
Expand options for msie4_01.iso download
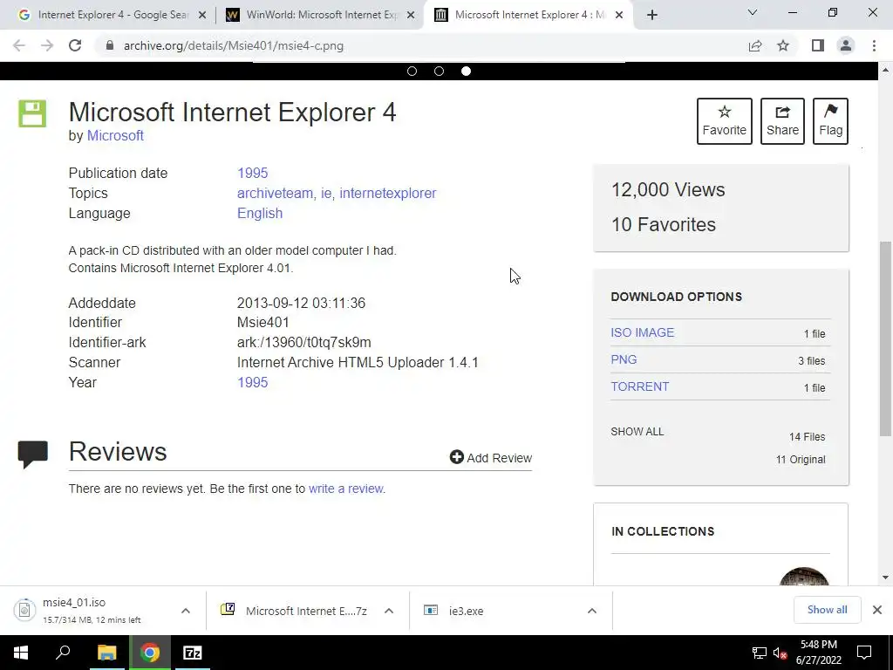tap(186, 611)
